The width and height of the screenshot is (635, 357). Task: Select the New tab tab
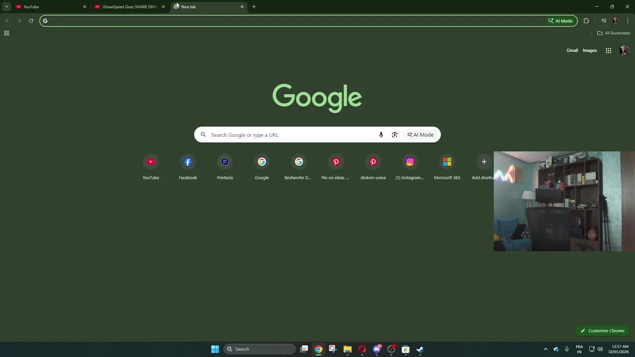(x=208, y=7)
